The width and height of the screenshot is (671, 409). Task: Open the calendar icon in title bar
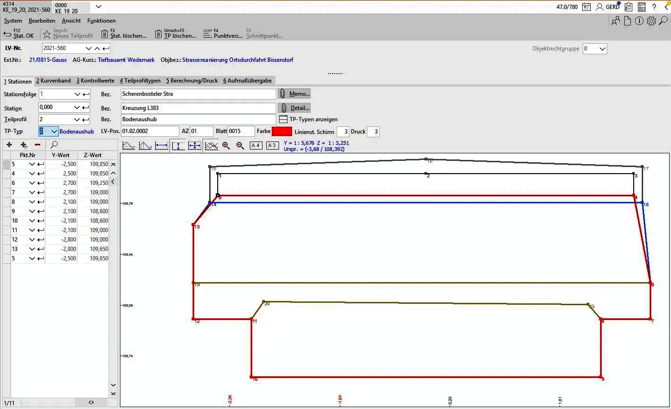[586, 7]
